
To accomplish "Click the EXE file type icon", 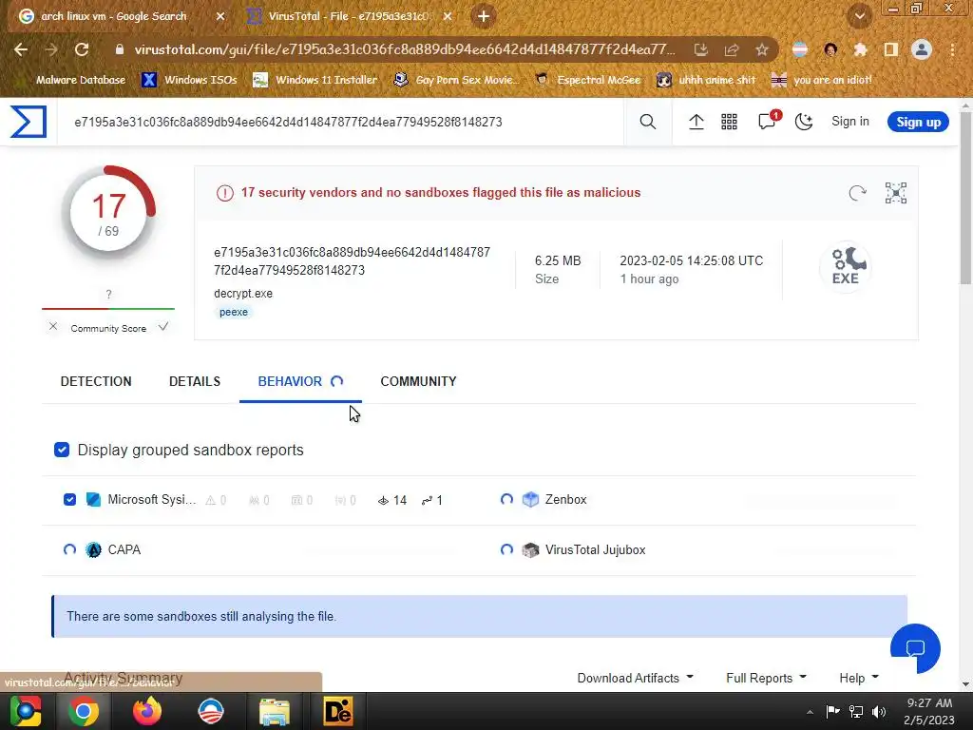I will [845, 266].
